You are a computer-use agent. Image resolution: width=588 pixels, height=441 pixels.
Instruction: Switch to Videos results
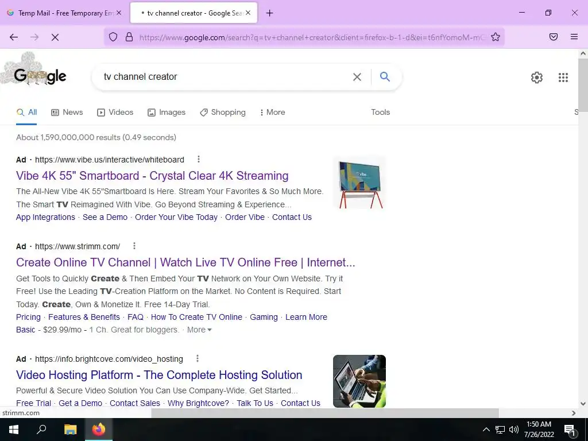[x=115, y=112]
